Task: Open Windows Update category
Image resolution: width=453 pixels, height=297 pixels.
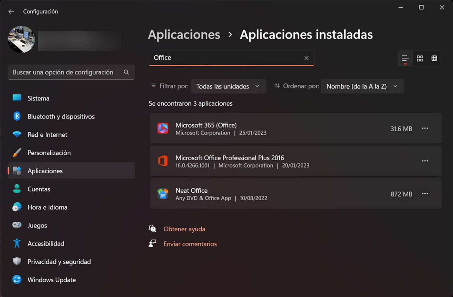Action: 71,280
